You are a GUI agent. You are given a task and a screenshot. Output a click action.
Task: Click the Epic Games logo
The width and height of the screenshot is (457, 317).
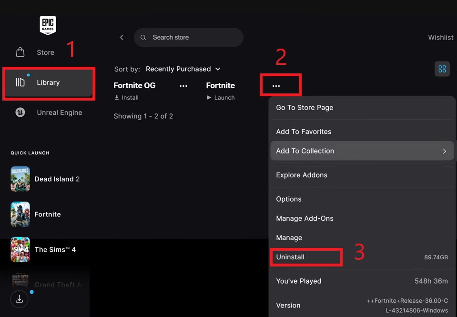coord(48,25)
